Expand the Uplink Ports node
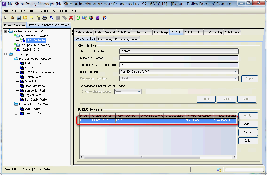 [16, 109]
